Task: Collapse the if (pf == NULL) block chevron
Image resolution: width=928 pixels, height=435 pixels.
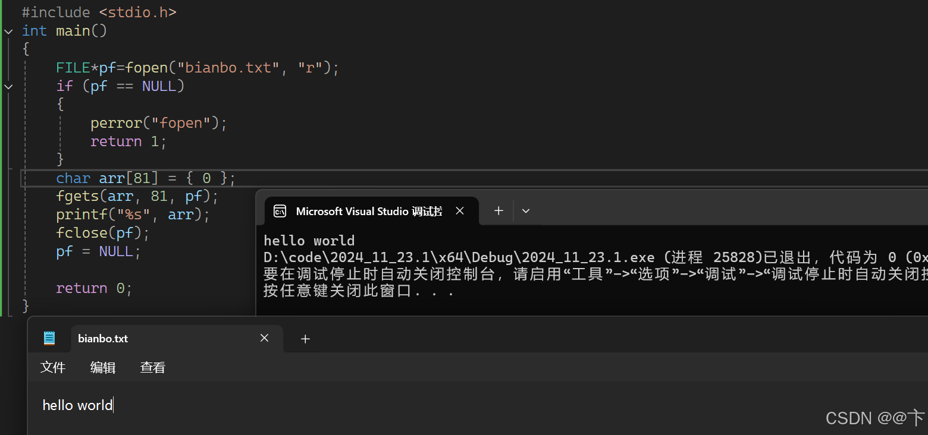Action: [8, 86]
